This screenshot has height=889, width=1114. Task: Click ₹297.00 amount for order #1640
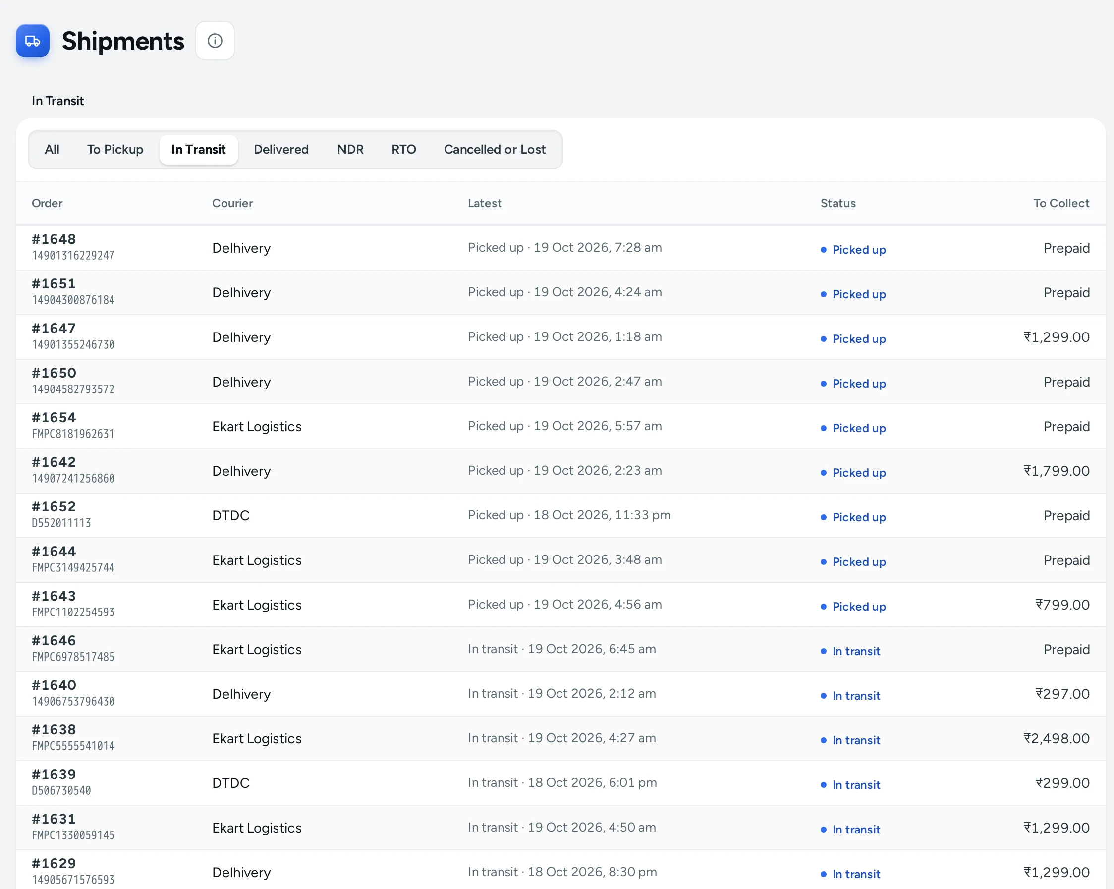1062,694
